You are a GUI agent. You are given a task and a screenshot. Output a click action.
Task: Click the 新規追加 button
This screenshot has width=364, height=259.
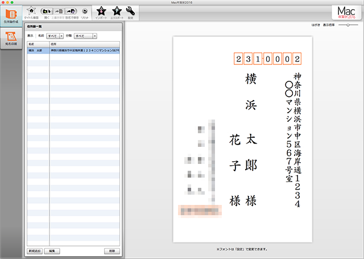tap(35, 250)
